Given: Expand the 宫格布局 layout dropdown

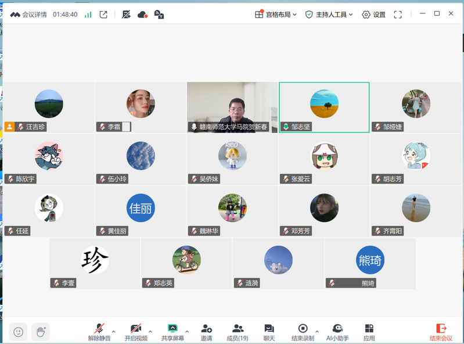Looking at the screenshot, I should [276, 15].
